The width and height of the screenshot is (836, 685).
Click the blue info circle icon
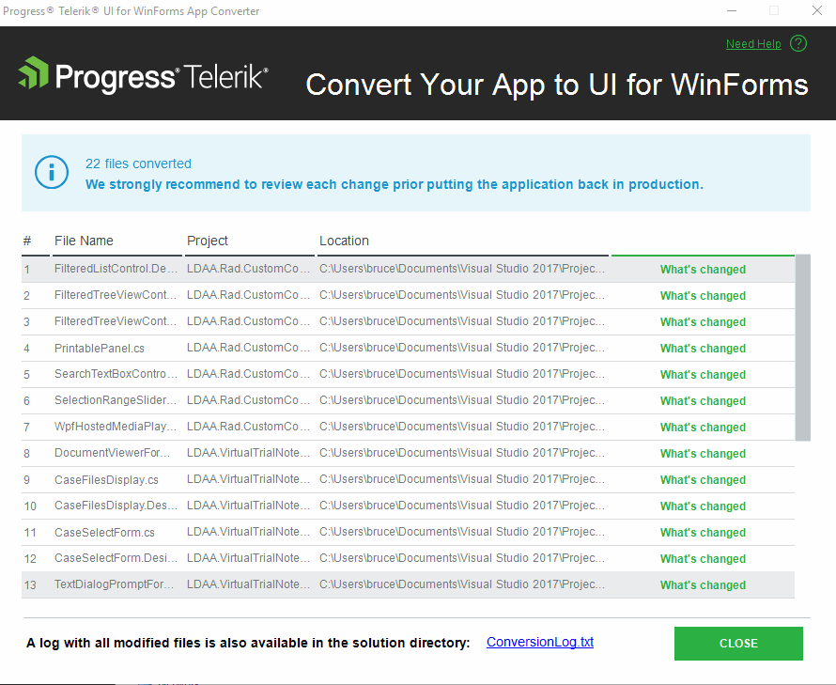52,172
